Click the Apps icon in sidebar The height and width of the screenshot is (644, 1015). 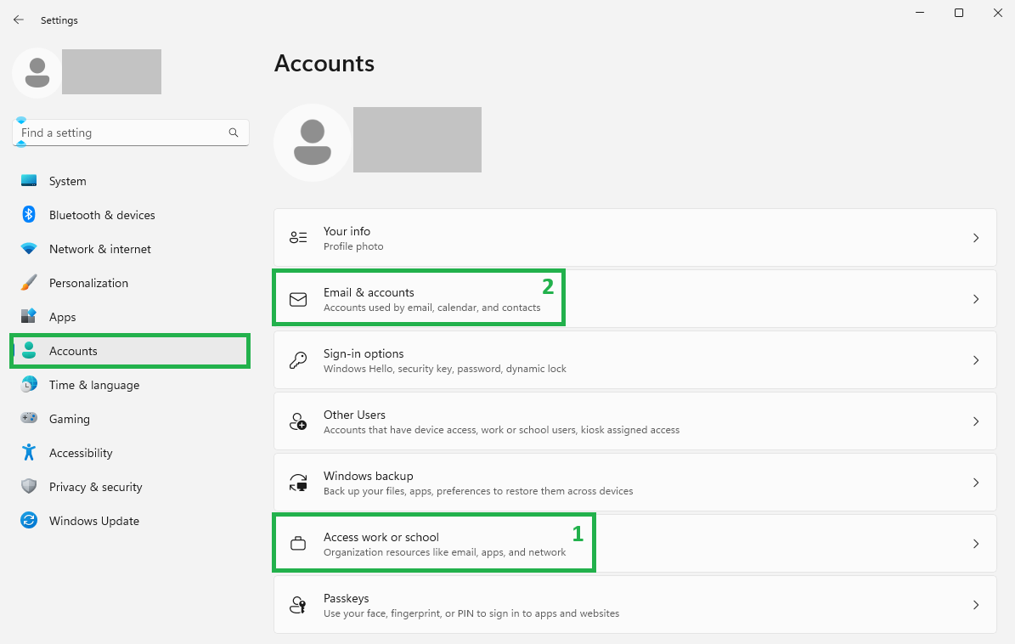pyautogui.click(x=29, y=317)
